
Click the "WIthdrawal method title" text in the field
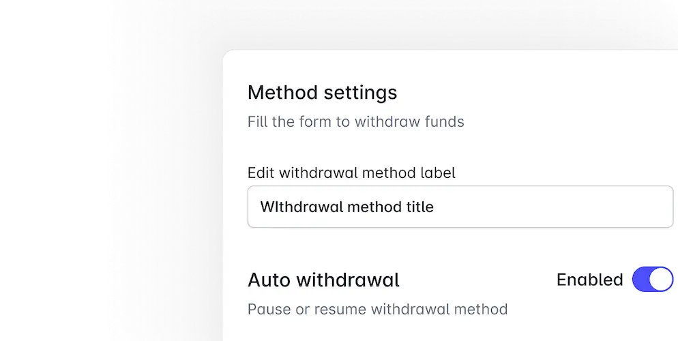coord(347,207)
